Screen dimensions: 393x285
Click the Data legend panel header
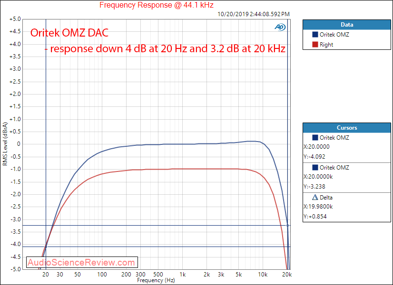pos(347,25)
